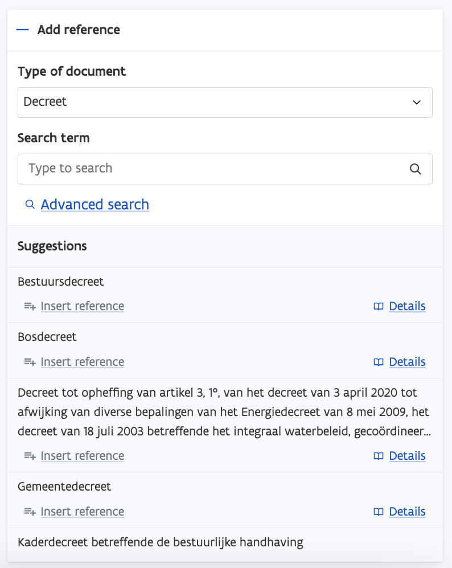Screen dimensions: 452x568
Task: Click the insert icon under Bestuursdecreet
Action: pos(30,306)
